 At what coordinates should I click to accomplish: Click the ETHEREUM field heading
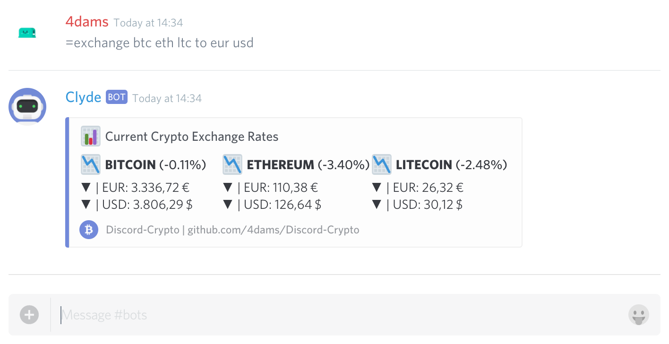[x=280, y=164]
